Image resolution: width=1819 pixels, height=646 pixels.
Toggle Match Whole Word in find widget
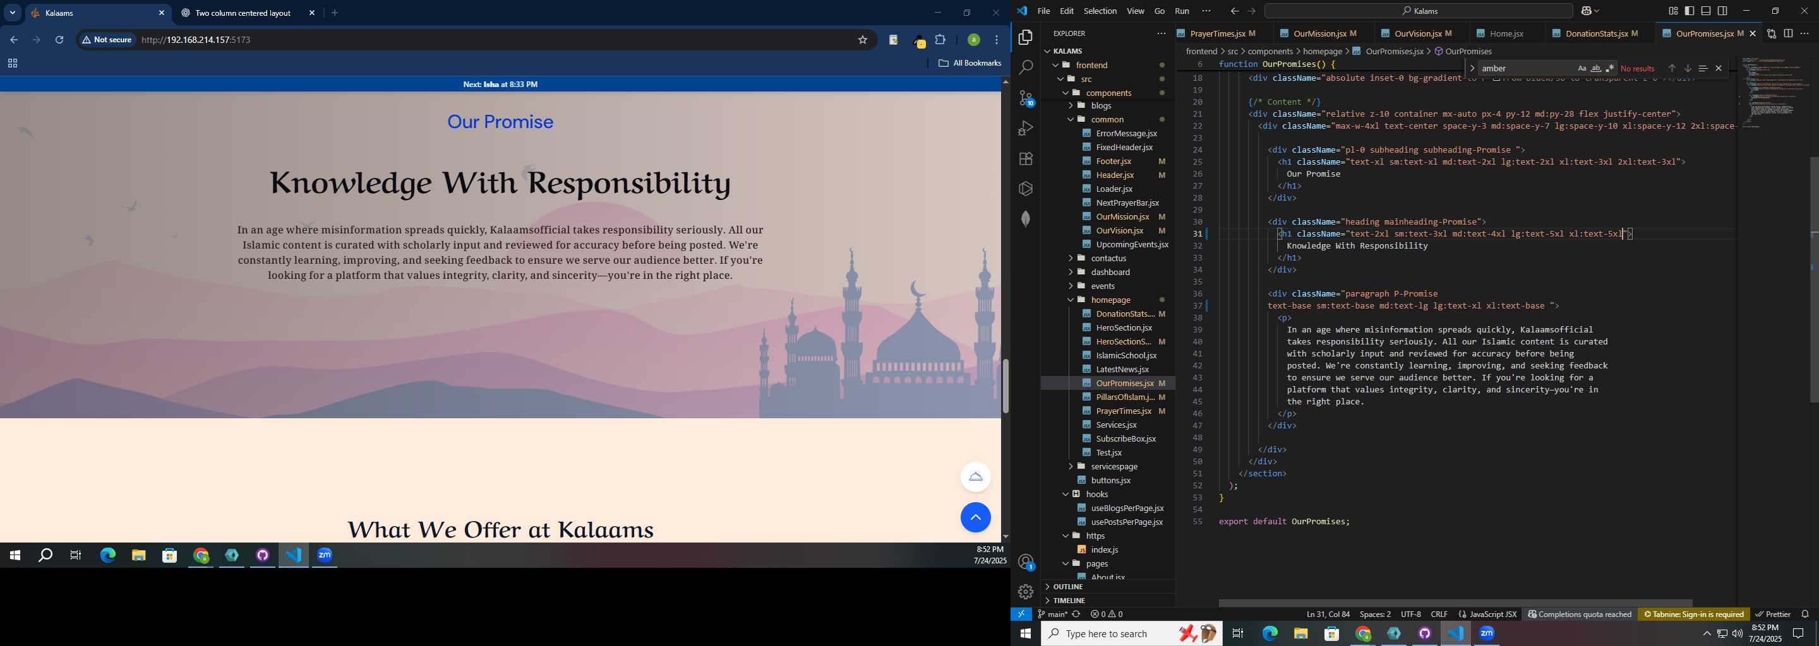coord(1596,68)
